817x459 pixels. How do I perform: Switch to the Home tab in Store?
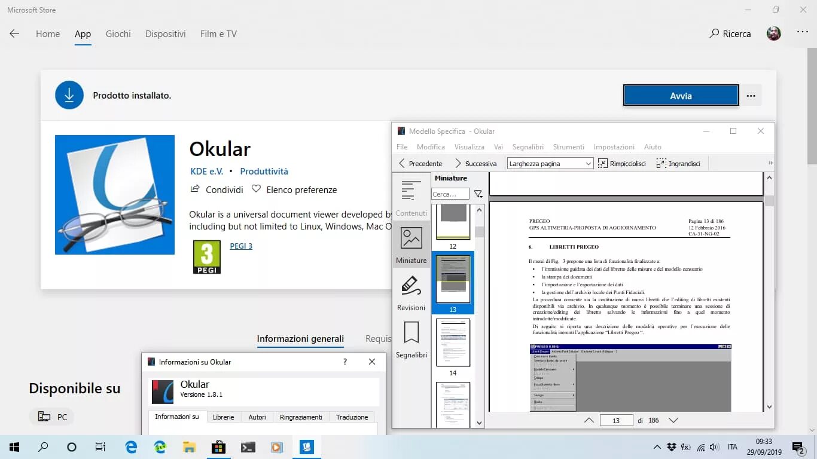click(48, 34)
